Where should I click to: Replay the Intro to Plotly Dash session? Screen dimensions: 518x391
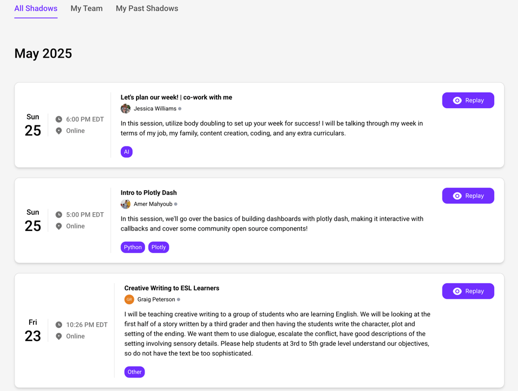tap(468, 196)
